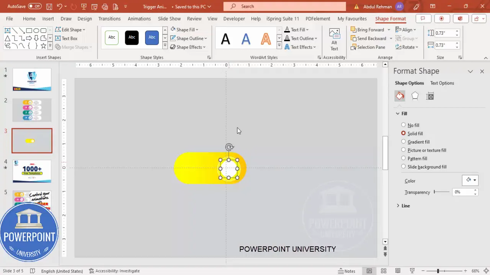Open the Animations tab
The image size is (490, 275).
click(x=139, y=18)
